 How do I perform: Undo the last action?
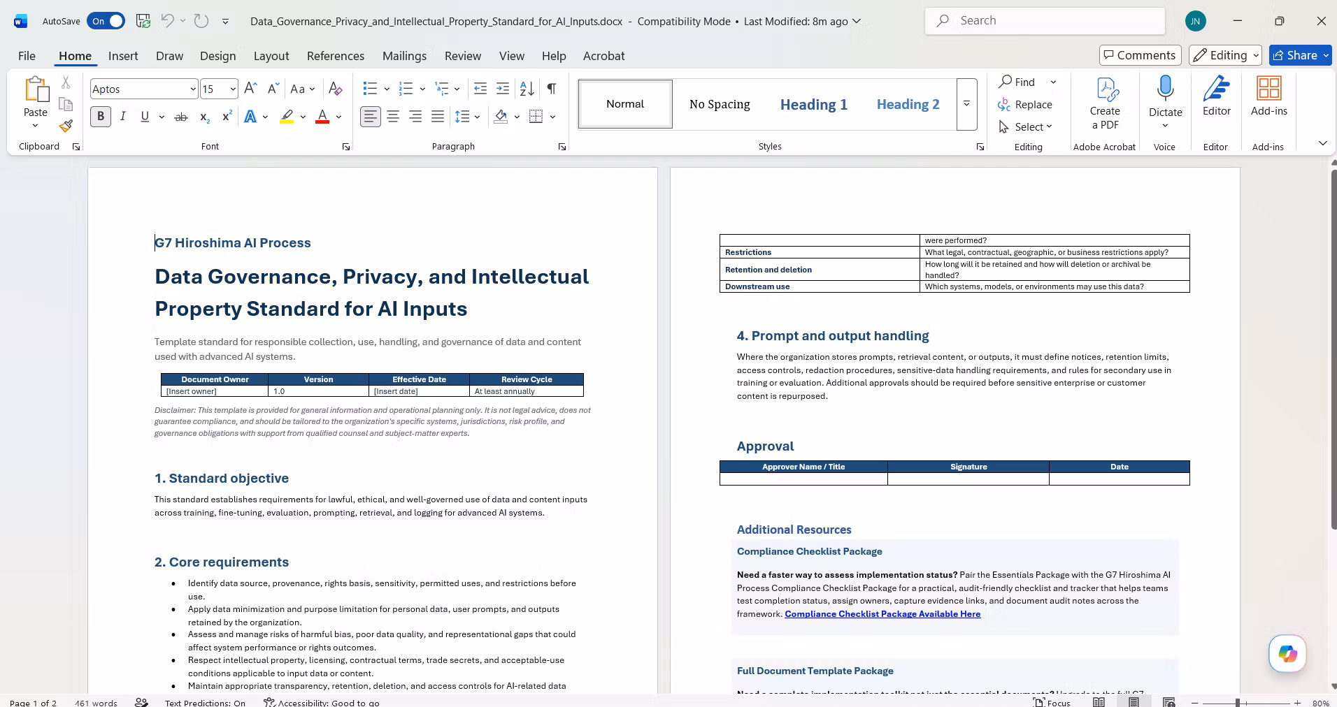coord(167,21)
